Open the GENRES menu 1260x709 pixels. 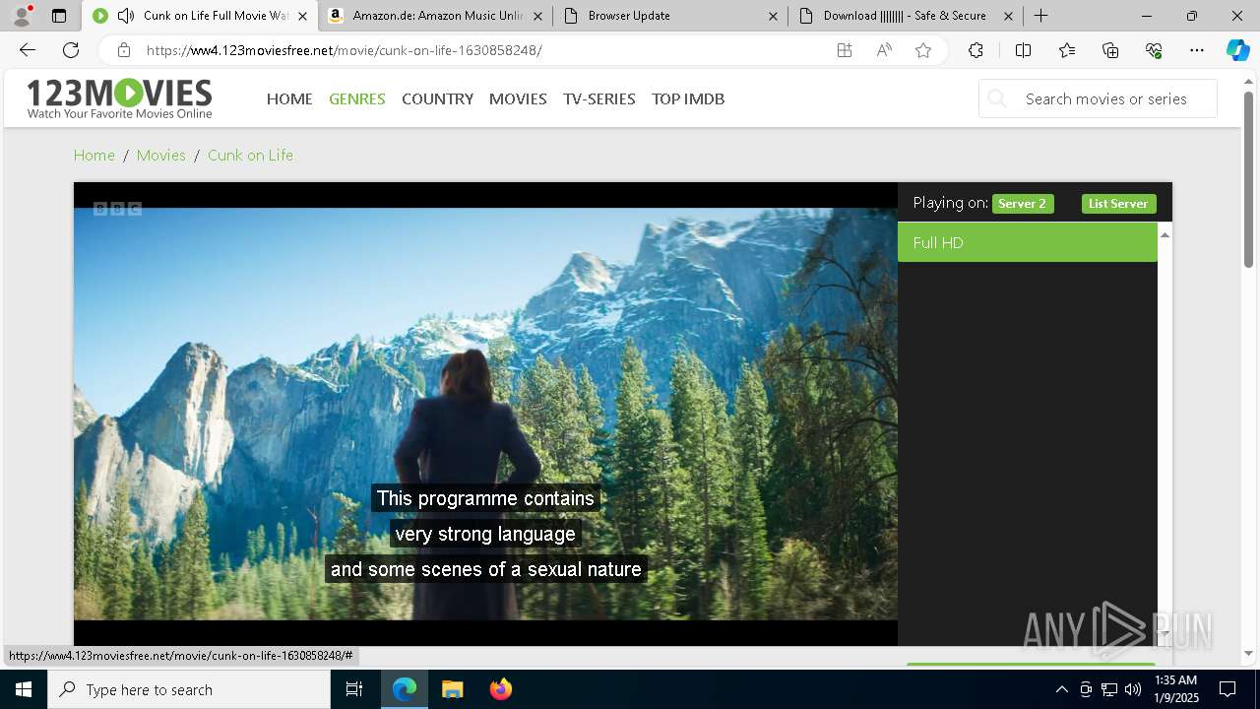pyautogui.click(x=357, y=98)
